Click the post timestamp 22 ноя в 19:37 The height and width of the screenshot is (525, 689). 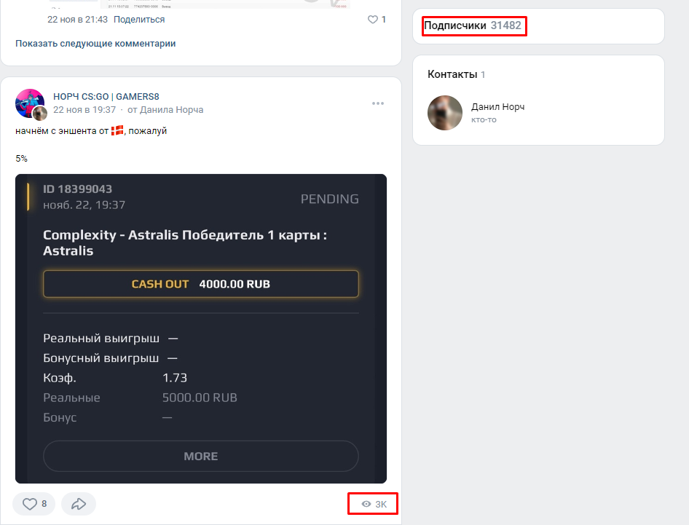click(84, 110)
